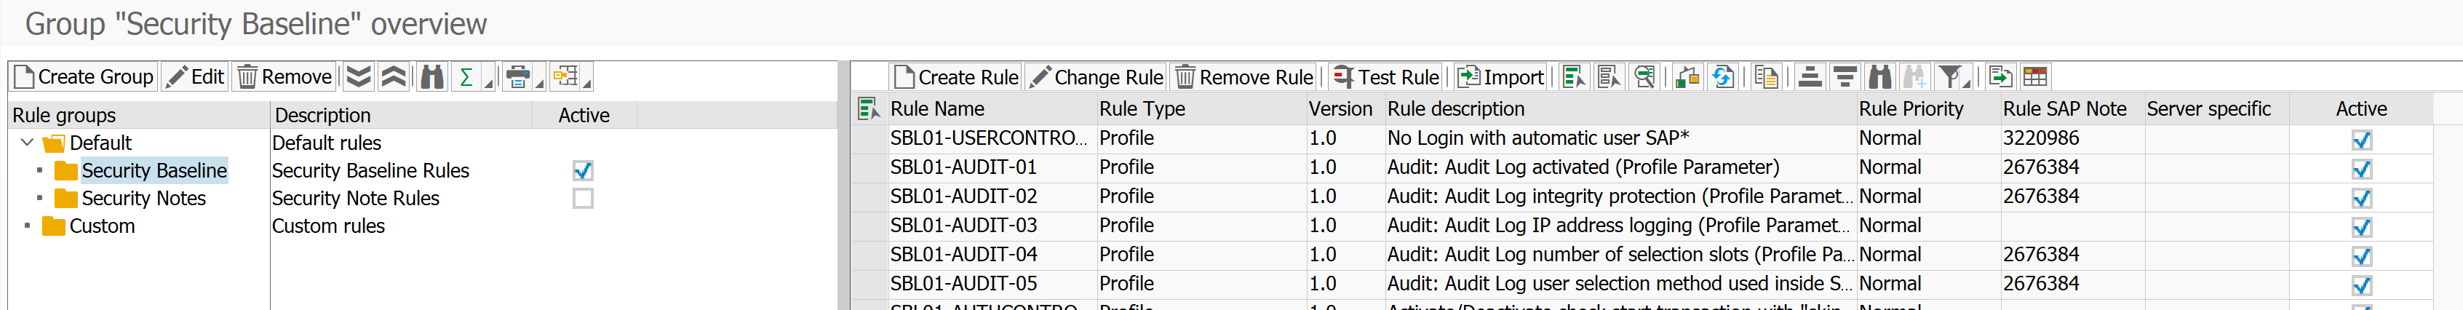Click the Select All rows icon in rules toolbar
This screenshot has height=310, width=2463.
tap(1573, 76)
